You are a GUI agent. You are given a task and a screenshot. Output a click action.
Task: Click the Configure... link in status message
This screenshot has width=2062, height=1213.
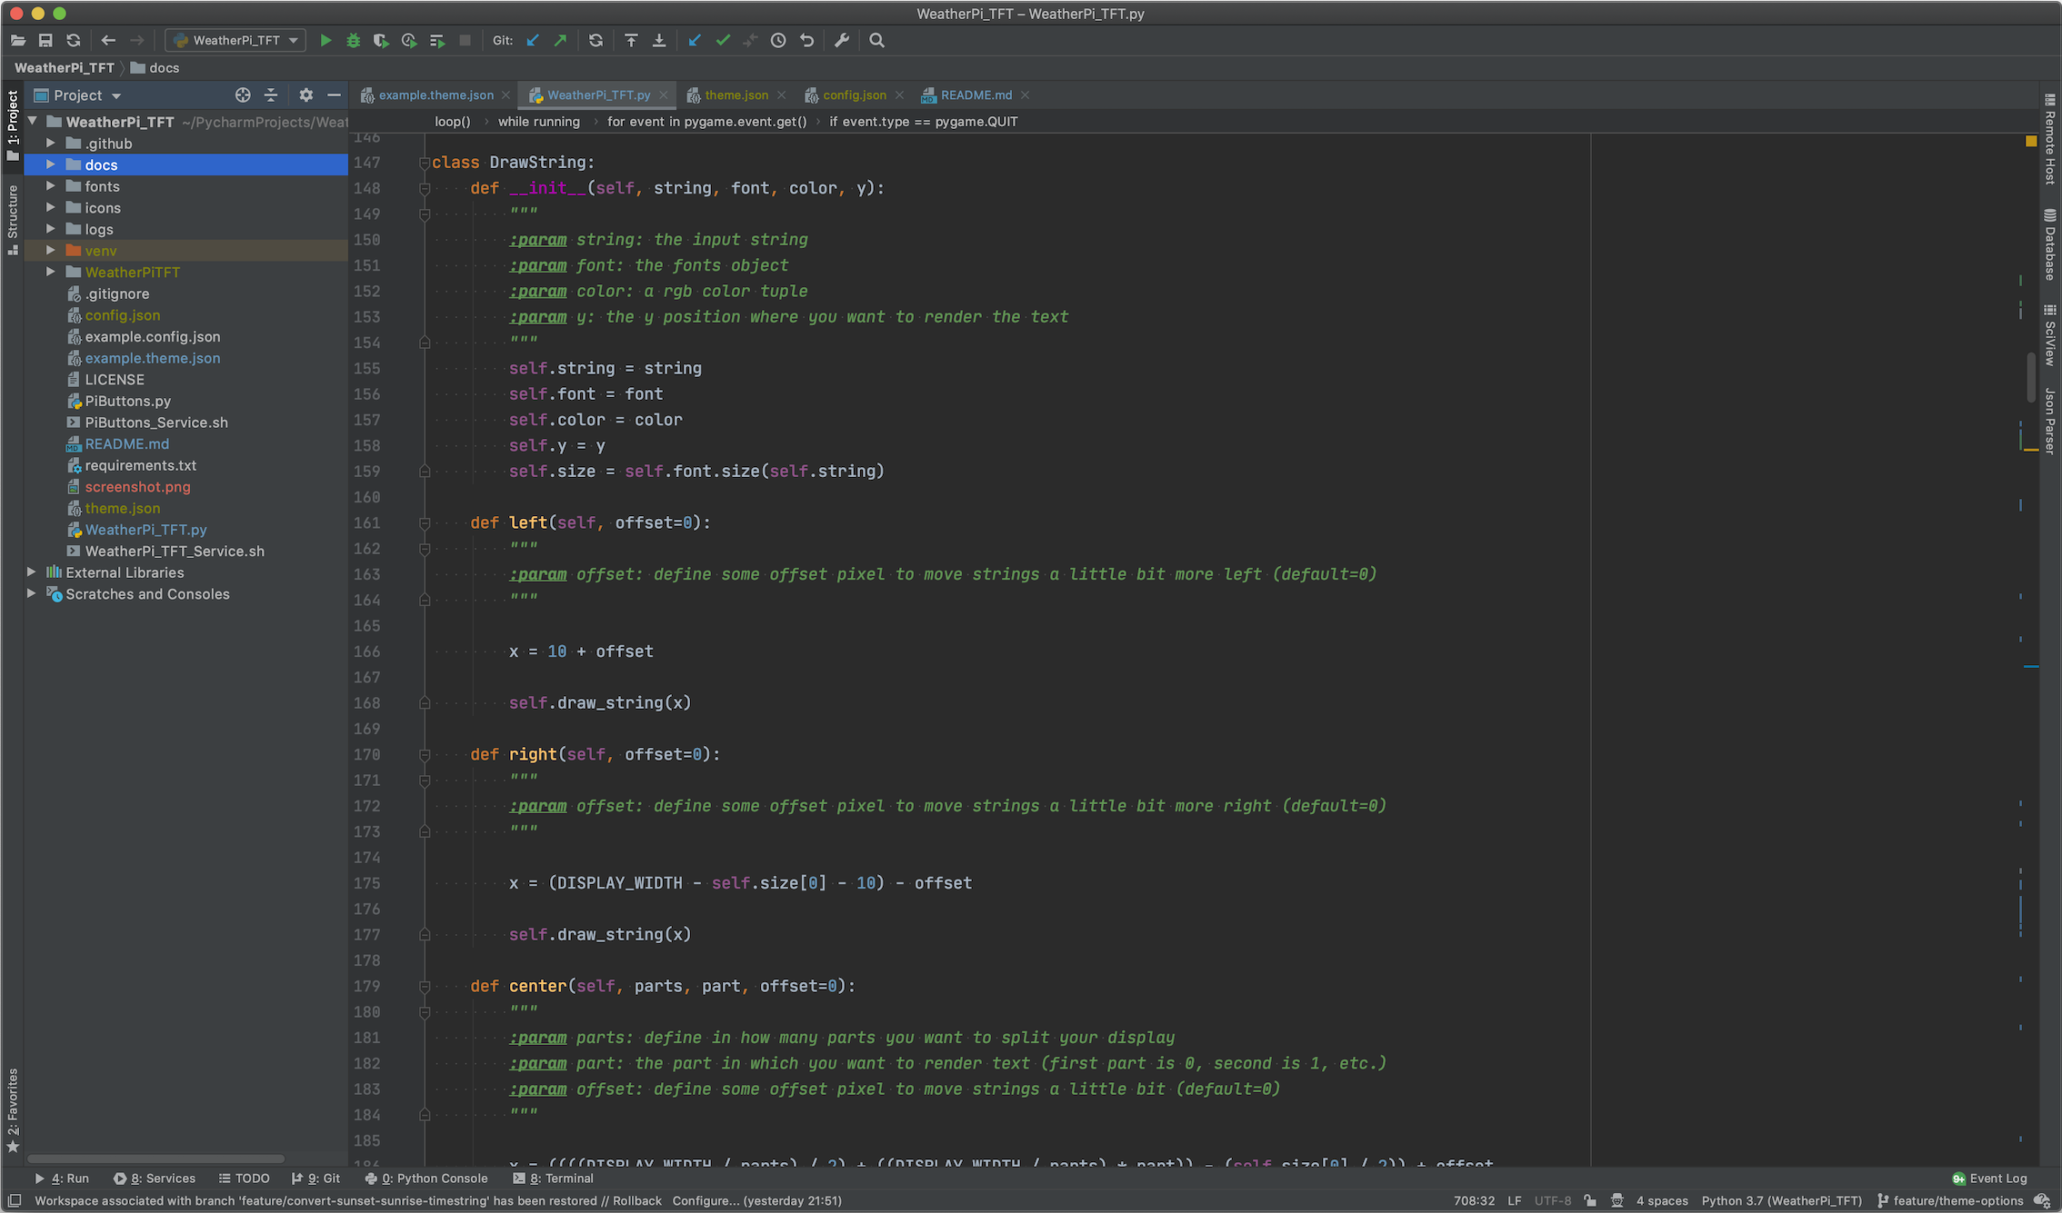click(x=706, y=1200)
